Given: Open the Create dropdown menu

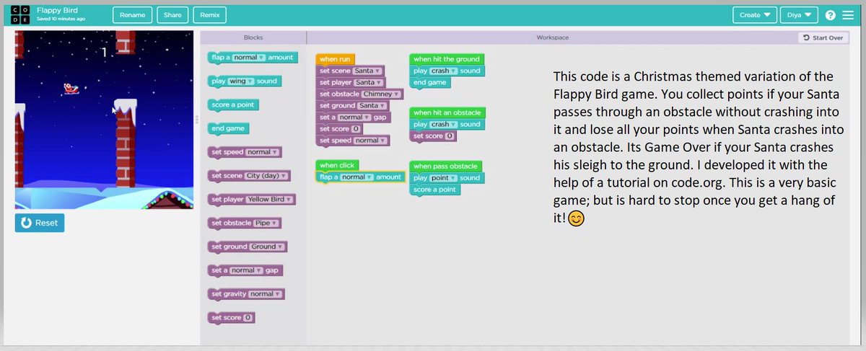Looking at the screenshot, I should pyautogui.click(x=755, y=14).
